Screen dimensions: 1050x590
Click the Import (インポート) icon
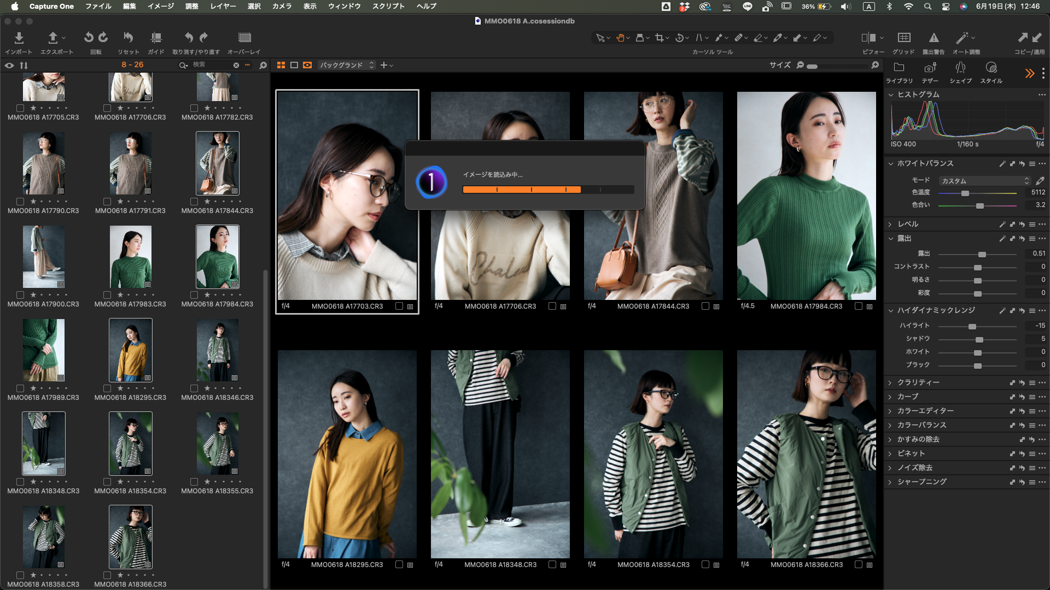pyautogui.click(x=19, y=38)
